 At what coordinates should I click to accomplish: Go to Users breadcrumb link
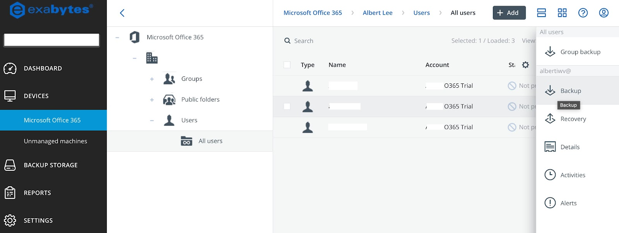(x=421, y=13)
